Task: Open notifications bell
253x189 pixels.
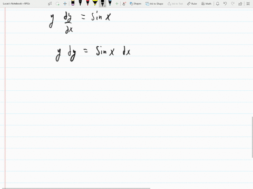Action: tap(218, 4)
